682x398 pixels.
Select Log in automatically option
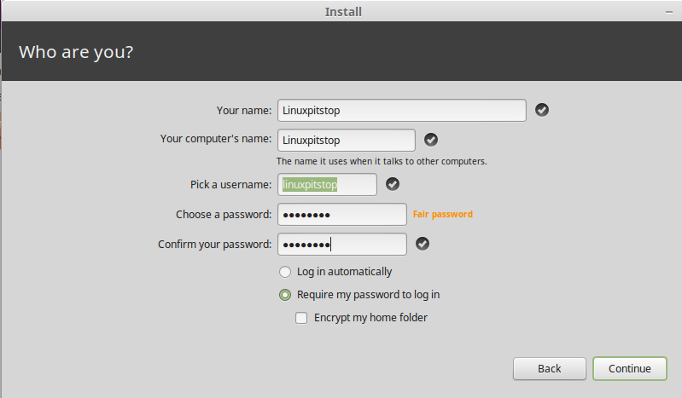pyautogui.click(x=285, y=272)
